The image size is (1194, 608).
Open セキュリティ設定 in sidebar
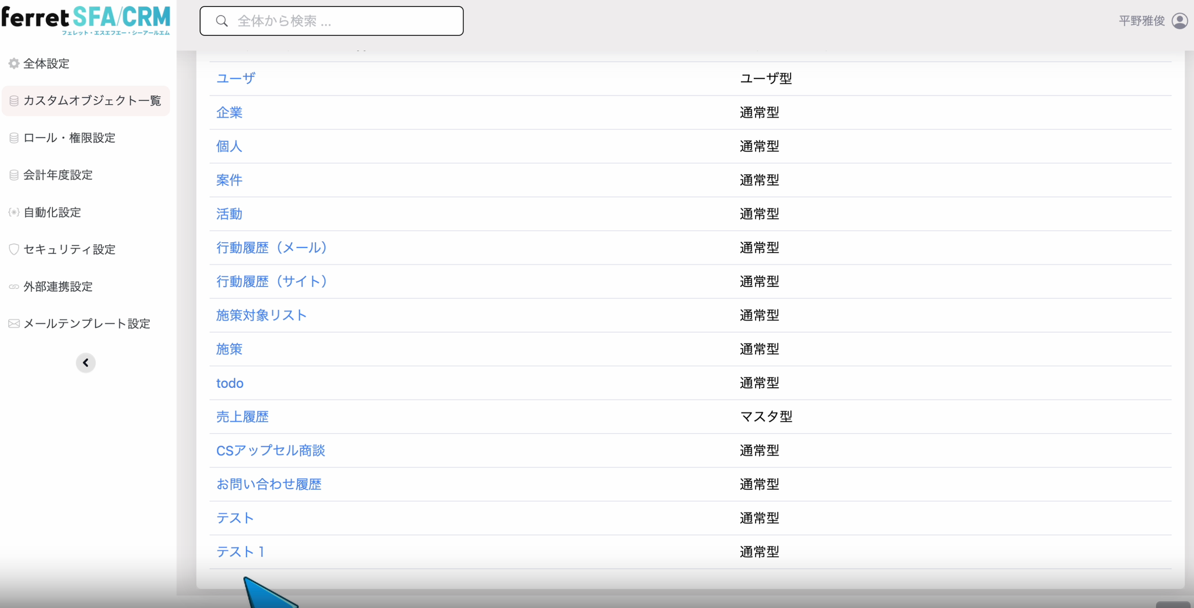click(x=69, y=249)
